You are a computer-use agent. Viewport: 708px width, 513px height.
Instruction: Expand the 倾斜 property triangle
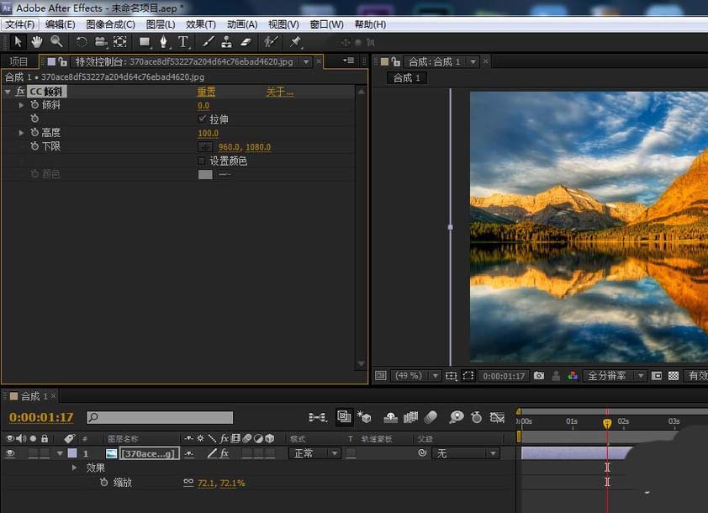coord(22,105)
